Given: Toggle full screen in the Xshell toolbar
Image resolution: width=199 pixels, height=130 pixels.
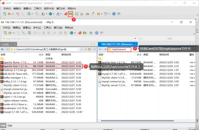Looking at the screenshot, I should [77, 14].
